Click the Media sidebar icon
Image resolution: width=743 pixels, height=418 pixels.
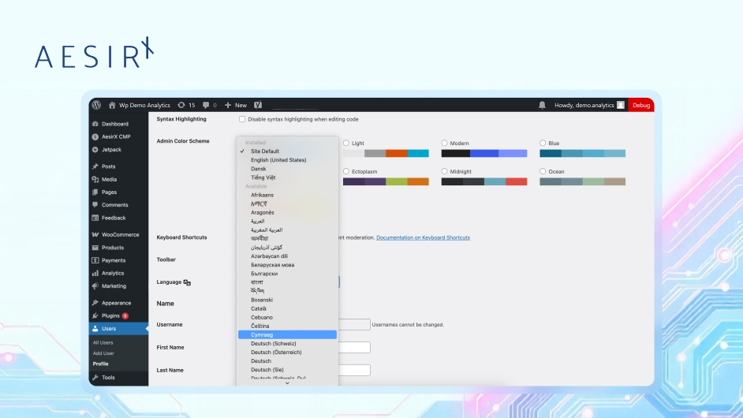(x=95, y=179)
